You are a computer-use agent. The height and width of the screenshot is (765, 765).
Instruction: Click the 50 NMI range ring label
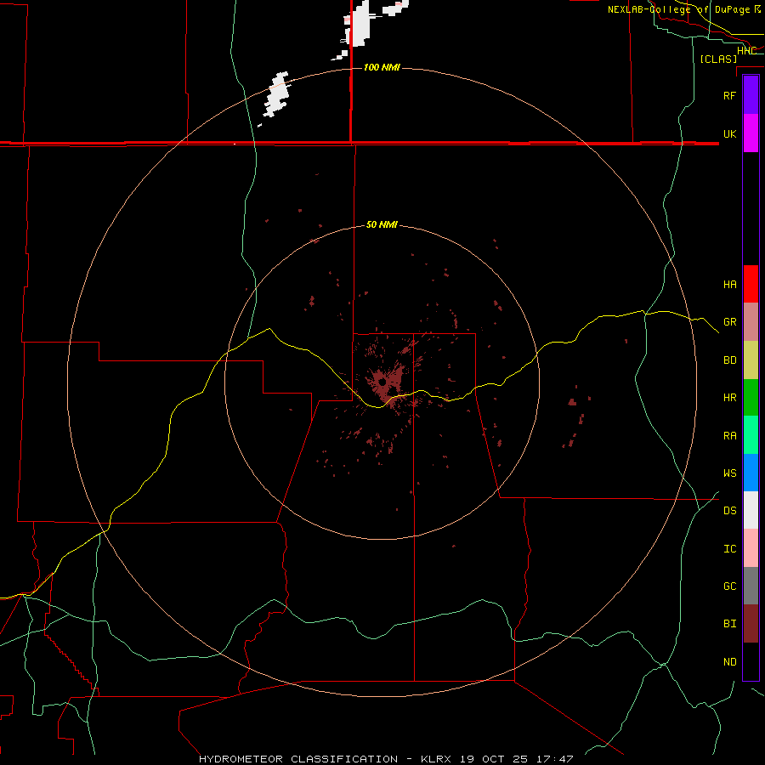[x=382, y=224]
